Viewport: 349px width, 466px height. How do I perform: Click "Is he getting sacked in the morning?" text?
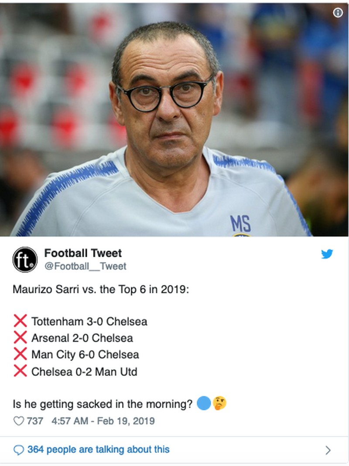(x=103, y=404)
